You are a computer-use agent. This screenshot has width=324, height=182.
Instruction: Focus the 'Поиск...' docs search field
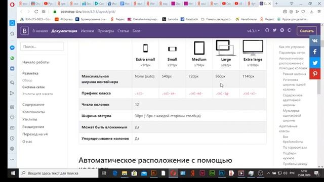click(x=42, y=47)
